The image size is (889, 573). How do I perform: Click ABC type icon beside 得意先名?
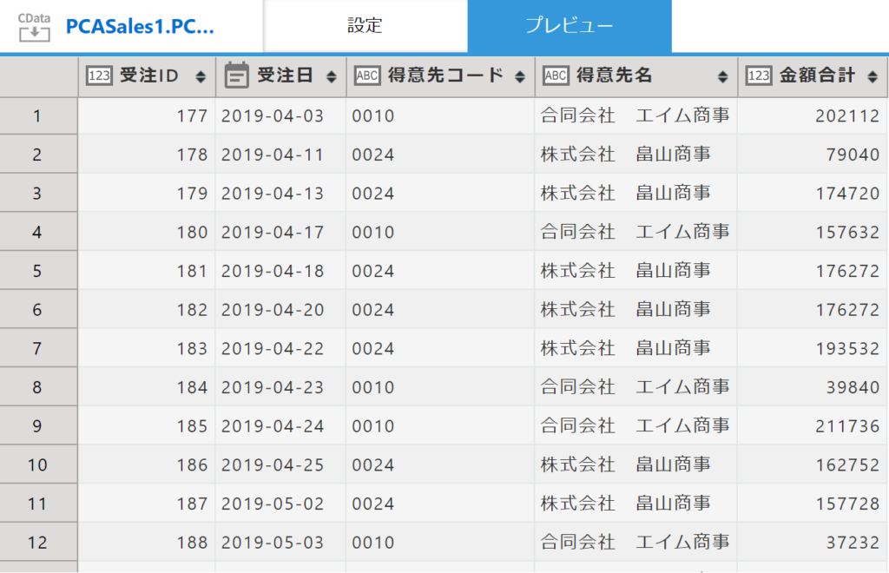[556, 76]
